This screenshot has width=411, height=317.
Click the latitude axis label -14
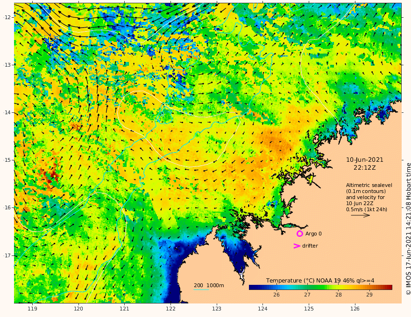click(7, 112)
